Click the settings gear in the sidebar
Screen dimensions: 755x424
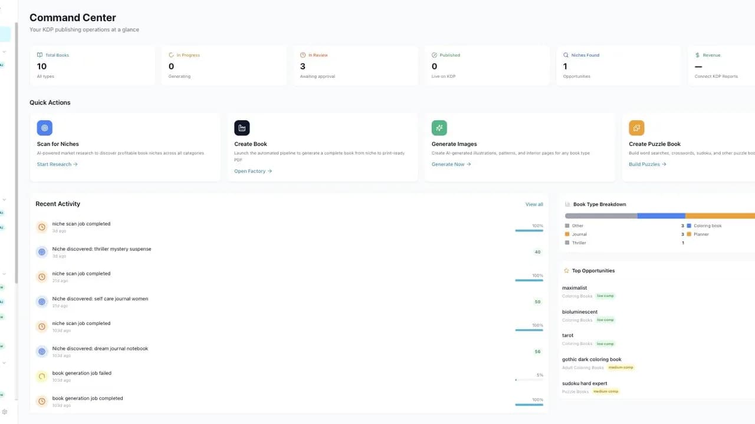(x=5, y=412)
